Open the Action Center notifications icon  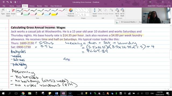168,93
